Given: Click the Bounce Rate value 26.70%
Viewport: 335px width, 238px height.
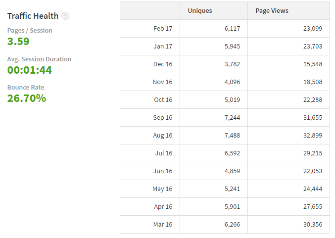Looking at the screenshot, I should point(27,98).
